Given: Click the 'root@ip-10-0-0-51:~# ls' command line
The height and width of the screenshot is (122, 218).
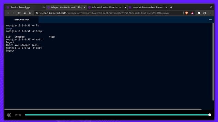Looking at the screenshot, I should pos(22,26).
